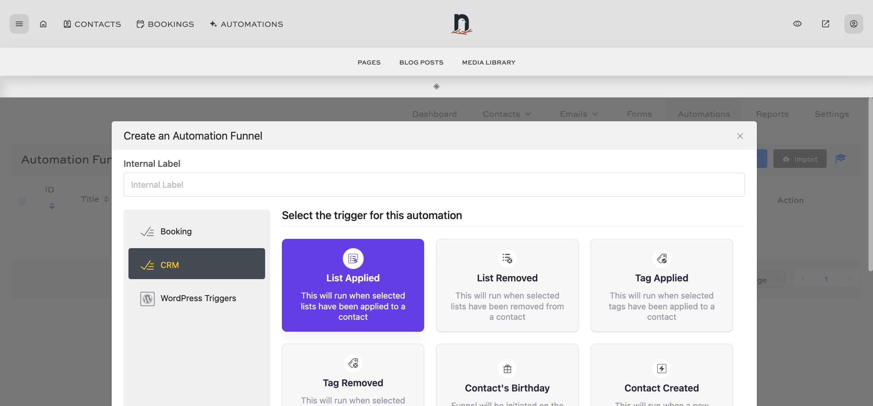Image resolution: width=873 pixels, height=406 pixels.
Task: Click the Import button
Action: point(799,159)
